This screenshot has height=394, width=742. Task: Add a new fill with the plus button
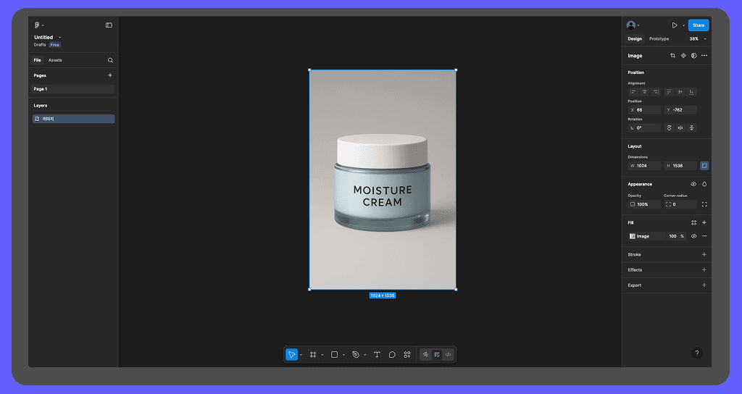point(704,223)
